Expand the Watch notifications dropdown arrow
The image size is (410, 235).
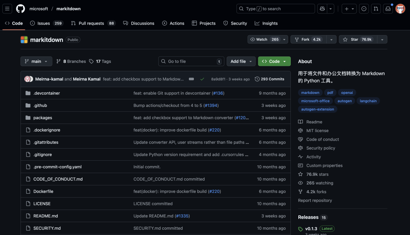284,39
